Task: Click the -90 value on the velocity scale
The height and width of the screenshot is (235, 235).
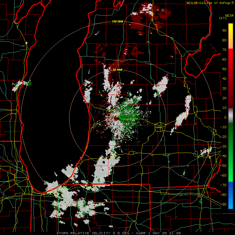Action: click(x=223, y=204)
